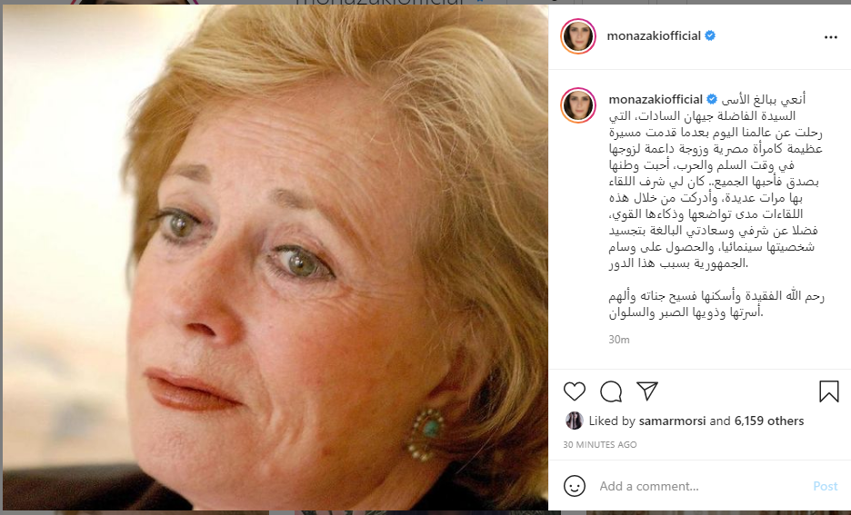The height and width of the screenshot is (515, 851).
Task: Click the posted portrait photo
Action: tap(275, 258)
